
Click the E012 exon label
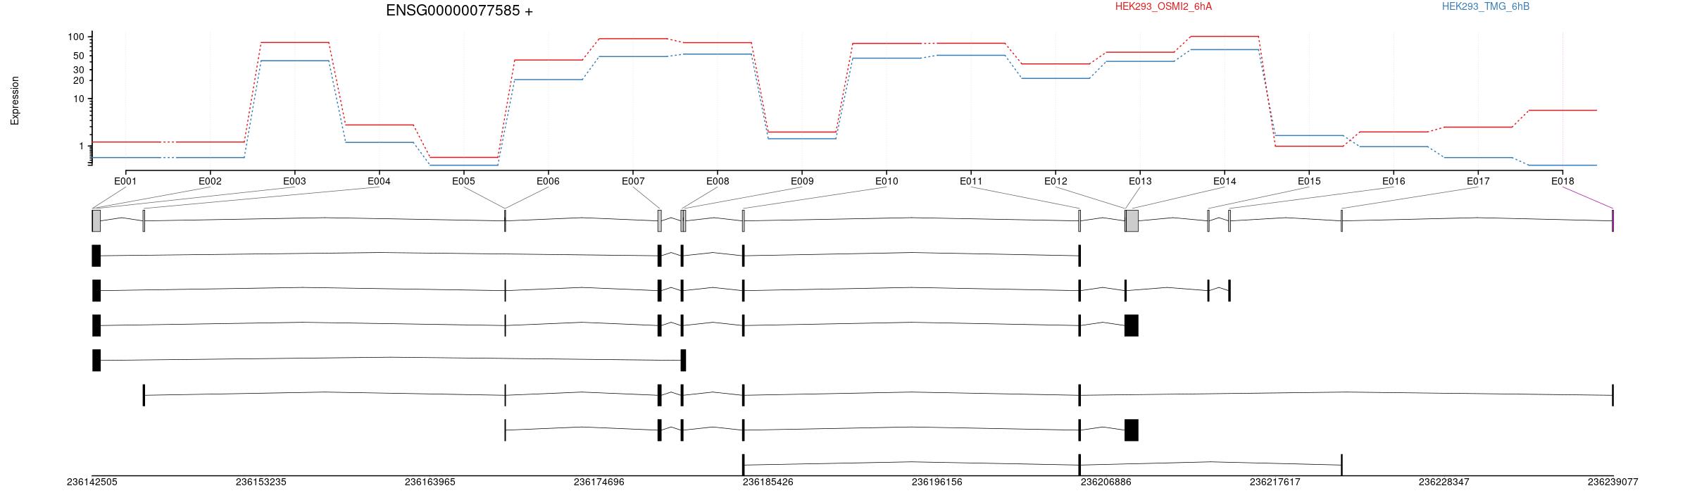click(x=1056, y=181)
